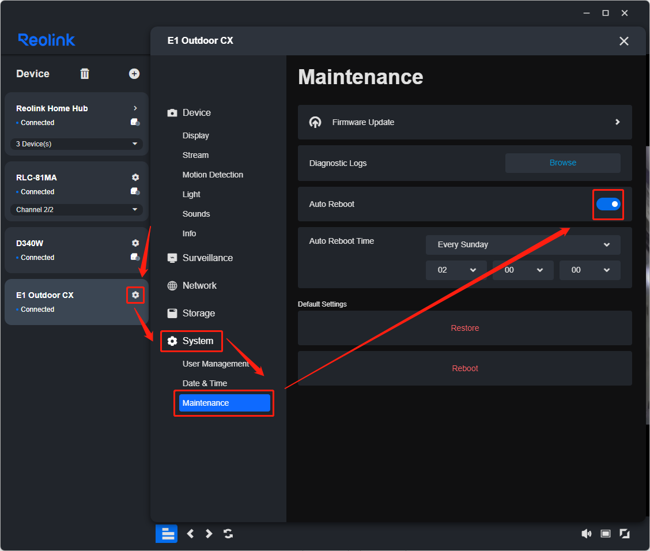The height and width of the screenshot is (551, 650).
Task: Select the Device settings section
Action: pyautogui.click(x=189, y=113)
